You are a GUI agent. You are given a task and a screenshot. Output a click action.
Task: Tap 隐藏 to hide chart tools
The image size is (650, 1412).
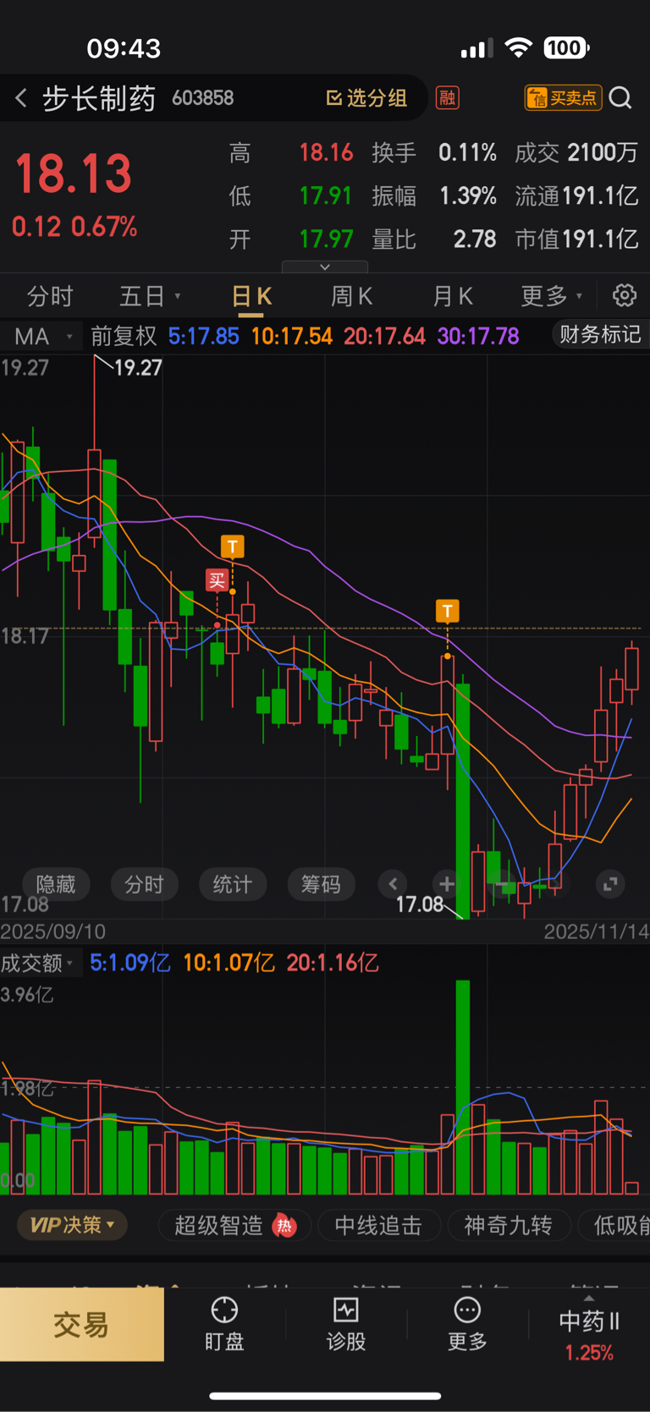click(x=56, y=884)
